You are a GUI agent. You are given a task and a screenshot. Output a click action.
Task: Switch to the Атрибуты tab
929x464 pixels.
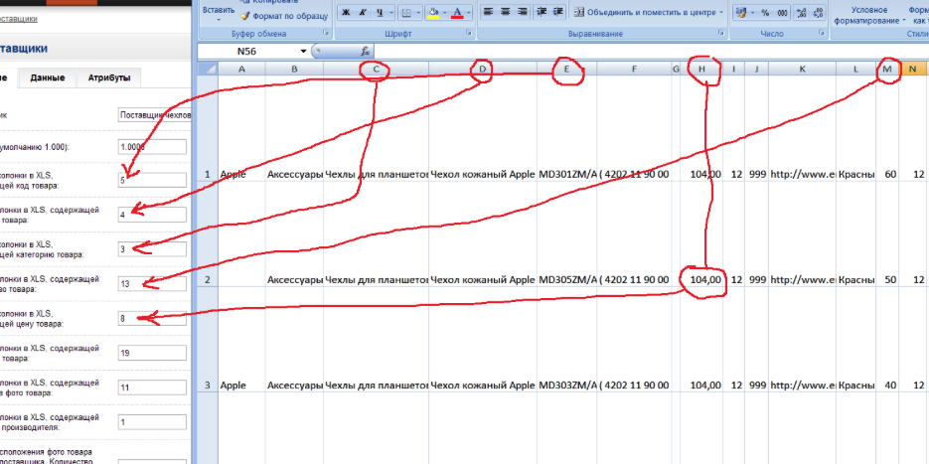click(108, 77)
